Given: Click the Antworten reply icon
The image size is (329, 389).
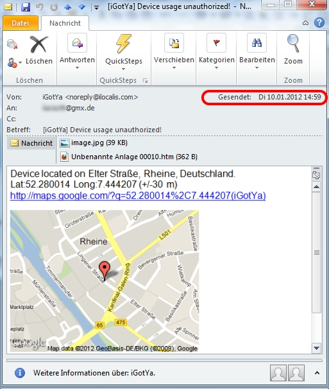Looking at the screenshot, I should 78,42.
